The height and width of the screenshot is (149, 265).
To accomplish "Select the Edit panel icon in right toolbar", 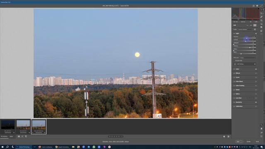I will (261, 10).
